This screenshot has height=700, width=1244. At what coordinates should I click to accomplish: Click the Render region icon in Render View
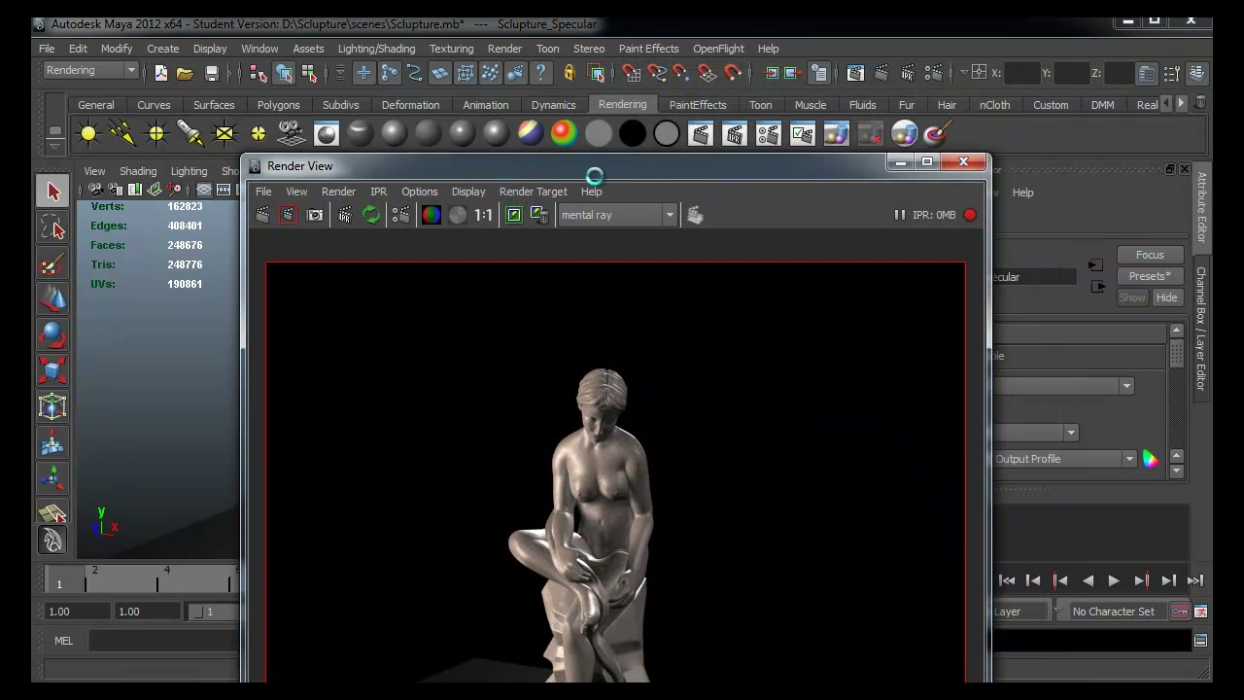pyautogui.click(x=288, y=215)
